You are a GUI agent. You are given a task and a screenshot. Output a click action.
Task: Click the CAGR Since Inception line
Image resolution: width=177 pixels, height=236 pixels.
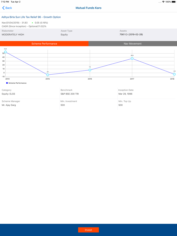coord(24,26)
